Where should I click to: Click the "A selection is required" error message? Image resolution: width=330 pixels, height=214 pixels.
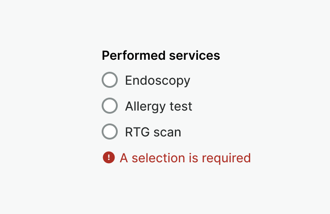pos(185,158)
